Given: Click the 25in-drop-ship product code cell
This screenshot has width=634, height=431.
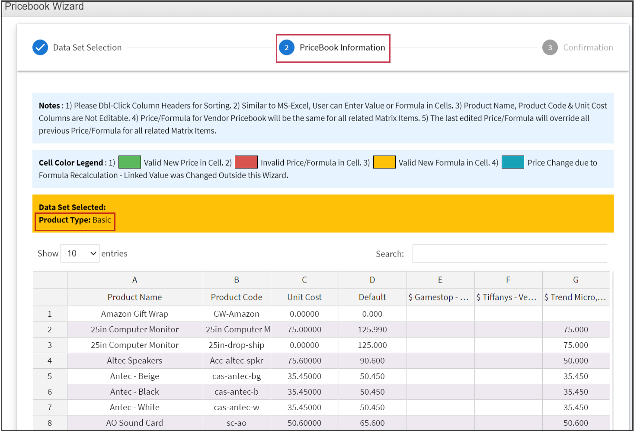Looking at the screenshot, I should pyautogui.click(x=237, y=345).
